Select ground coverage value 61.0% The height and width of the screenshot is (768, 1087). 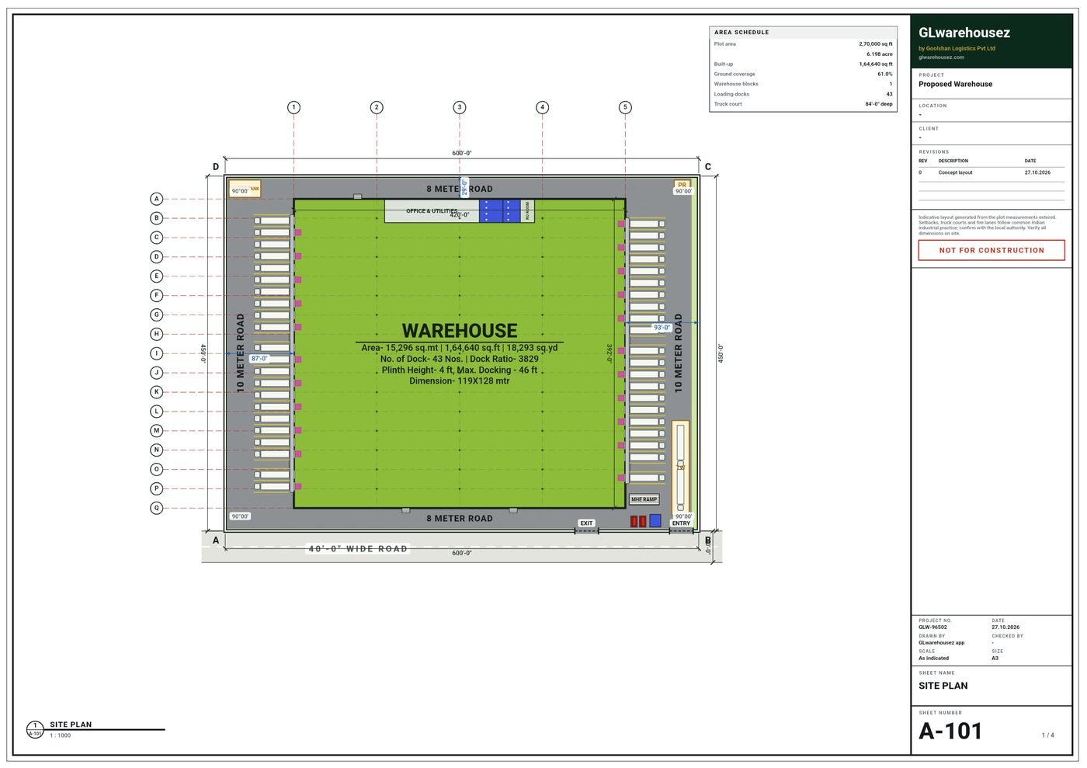885,75
